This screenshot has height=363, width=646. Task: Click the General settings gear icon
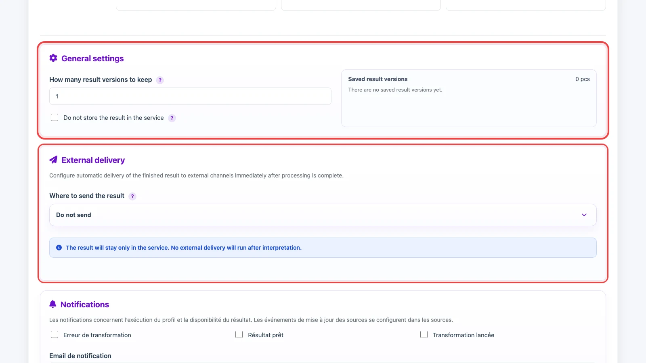[53, 58]
